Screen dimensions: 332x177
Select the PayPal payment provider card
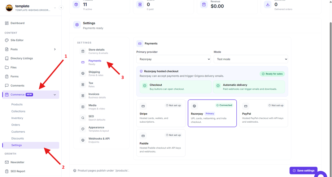(263, 113)
